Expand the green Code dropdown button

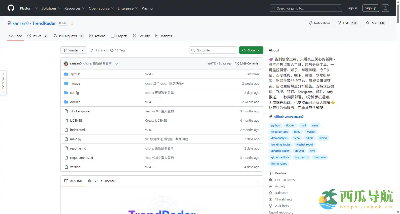251,50
